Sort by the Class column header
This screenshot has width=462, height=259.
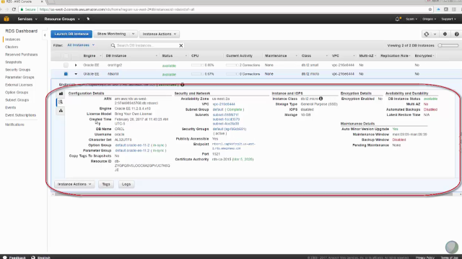coord(306,56)
